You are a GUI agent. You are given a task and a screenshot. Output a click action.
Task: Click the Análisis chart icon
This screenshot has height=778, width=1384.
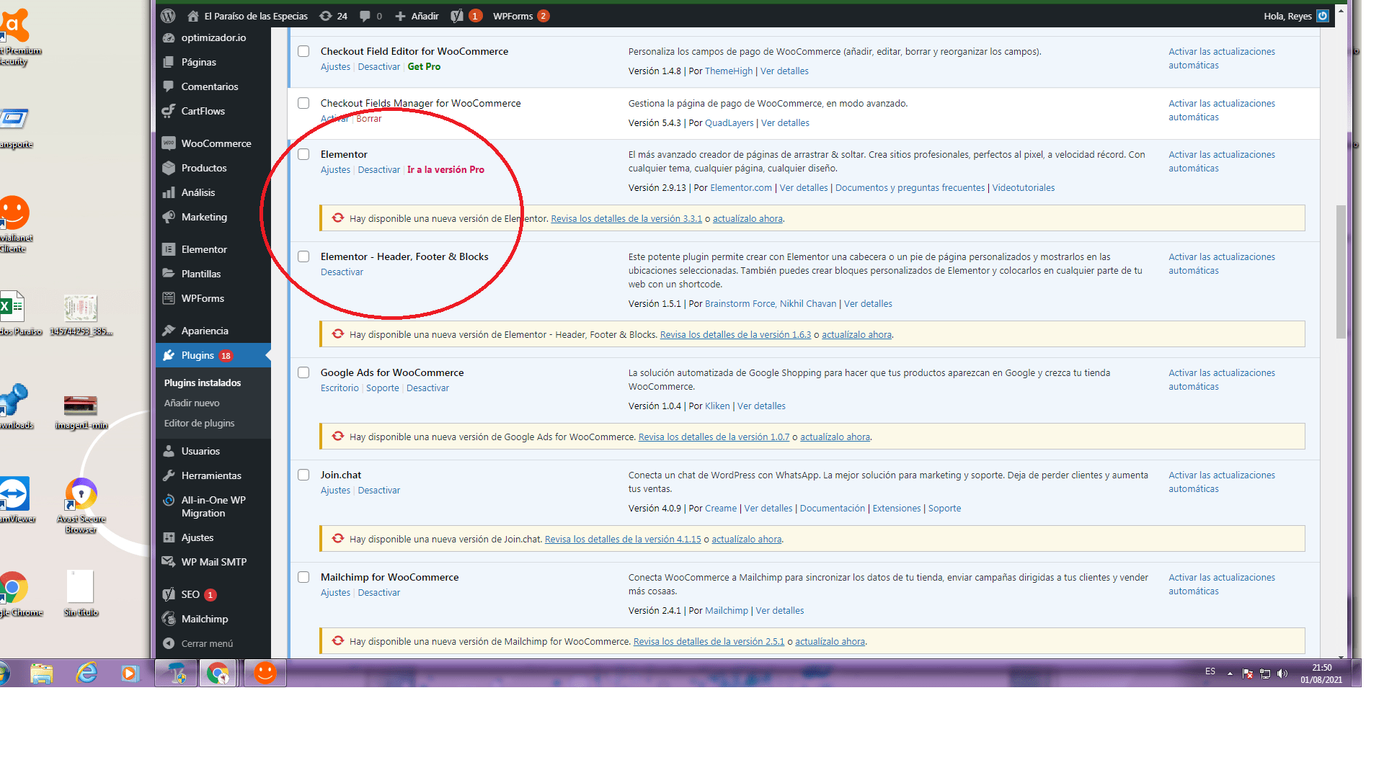click(169, 192)
